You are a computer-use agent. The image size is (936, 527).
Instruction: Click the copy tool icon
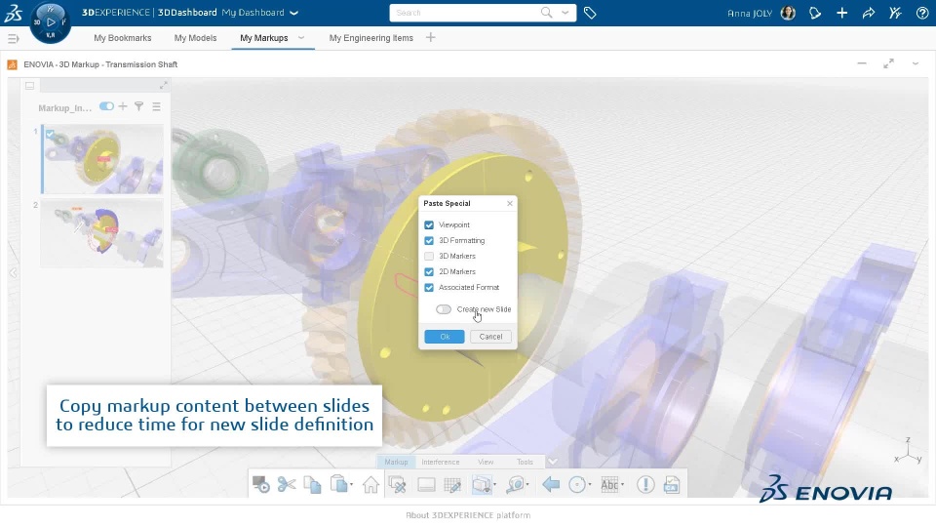(x=312, y=485)
